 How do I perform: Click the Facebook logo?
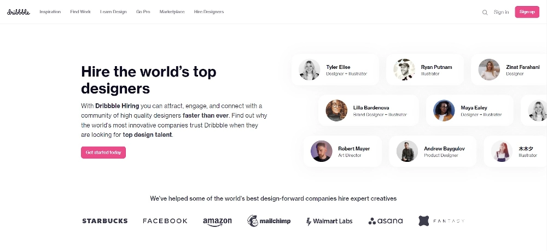[165, 221]
